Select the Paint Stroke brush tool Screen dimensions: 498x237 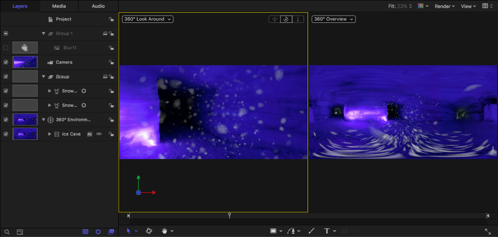[311, 231]
